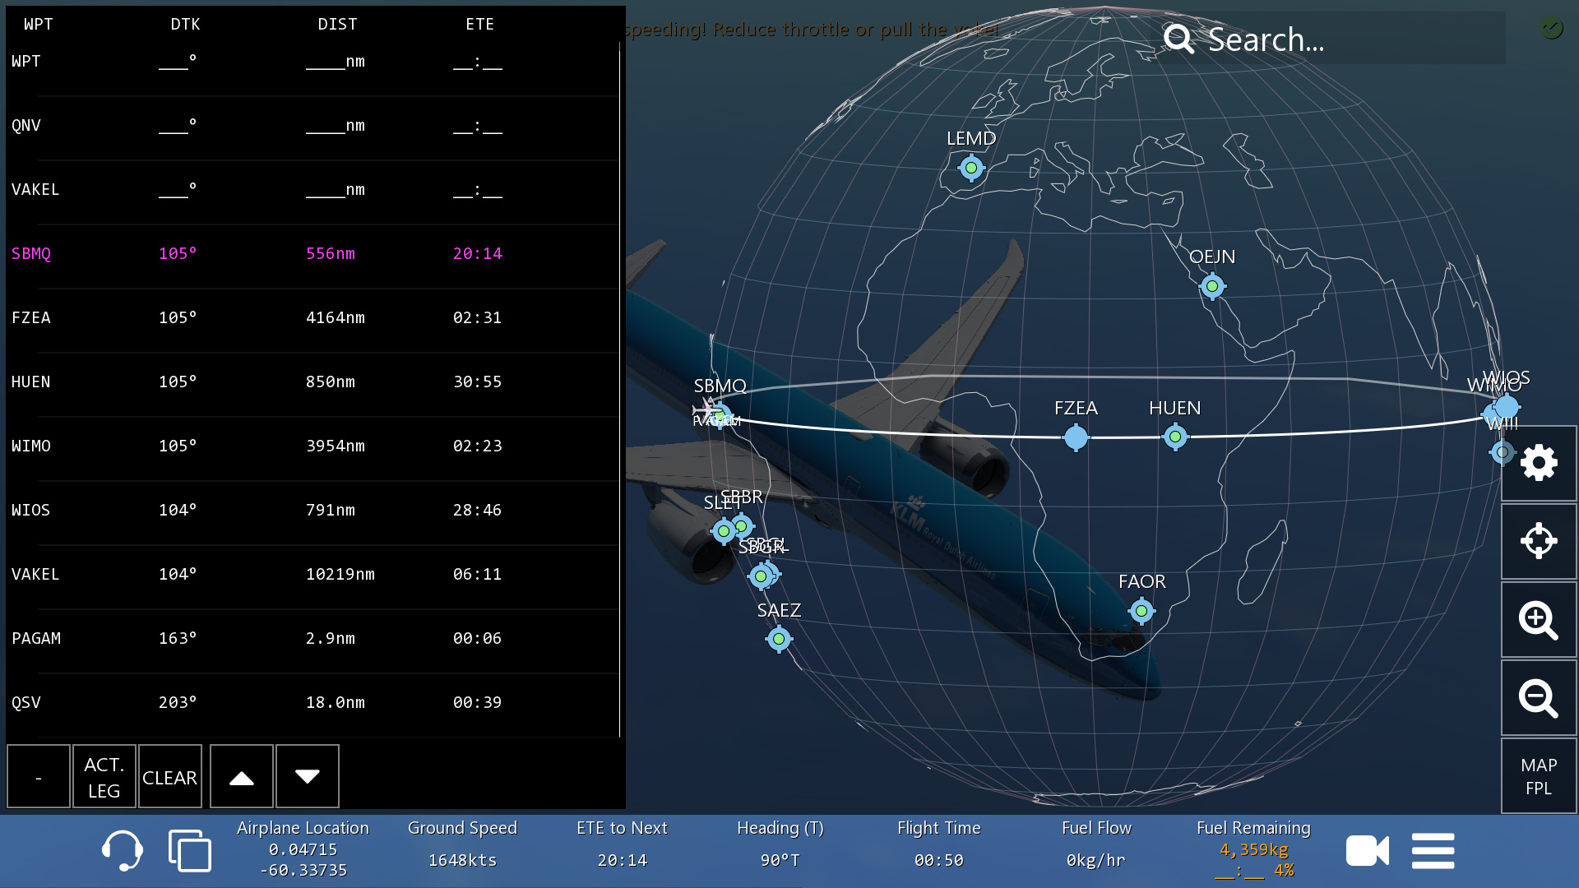Center map on aircraft crosshair icon

click(x=1538, y=541)
